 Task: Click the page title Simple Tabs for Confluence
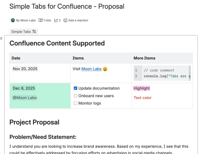[67, 6]
